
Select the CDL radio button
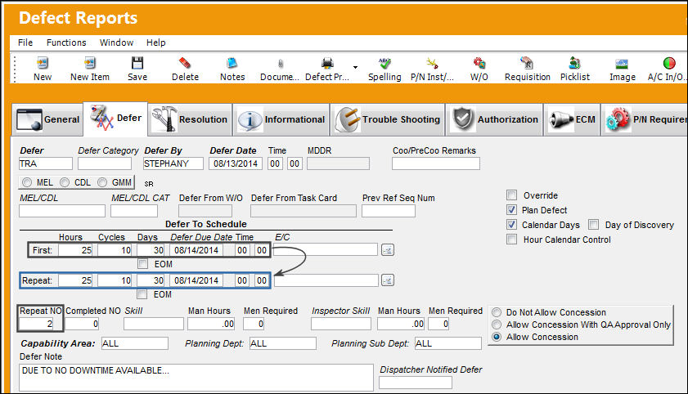(x=65, y=182)
